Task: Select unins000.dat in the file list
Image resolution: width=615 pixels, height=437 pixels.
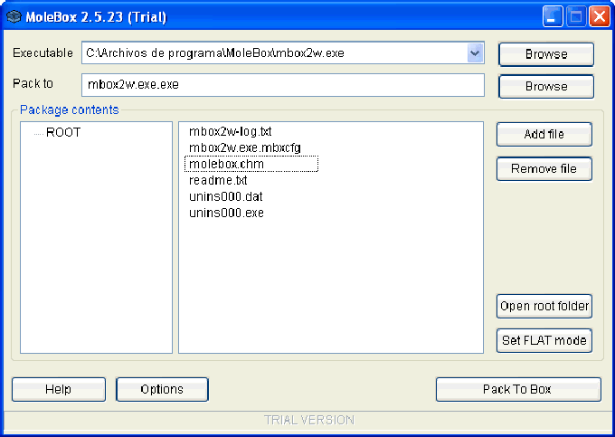Action: tap(225, 196)
